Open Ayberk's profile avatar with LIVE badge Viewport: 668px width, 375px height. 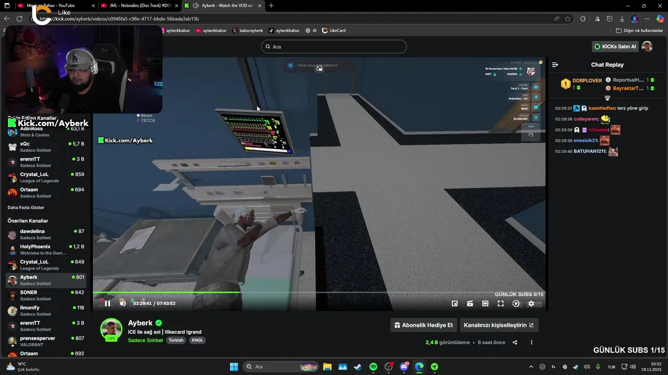click(111, 329)
